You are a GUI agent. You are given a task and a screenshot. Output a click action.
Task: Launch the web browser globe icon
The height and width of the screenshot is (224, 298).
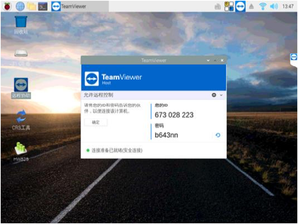click(20, 6)
